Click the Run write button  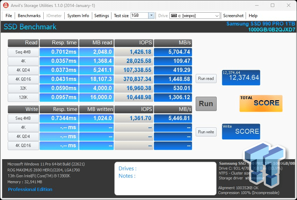click(206, 132)
